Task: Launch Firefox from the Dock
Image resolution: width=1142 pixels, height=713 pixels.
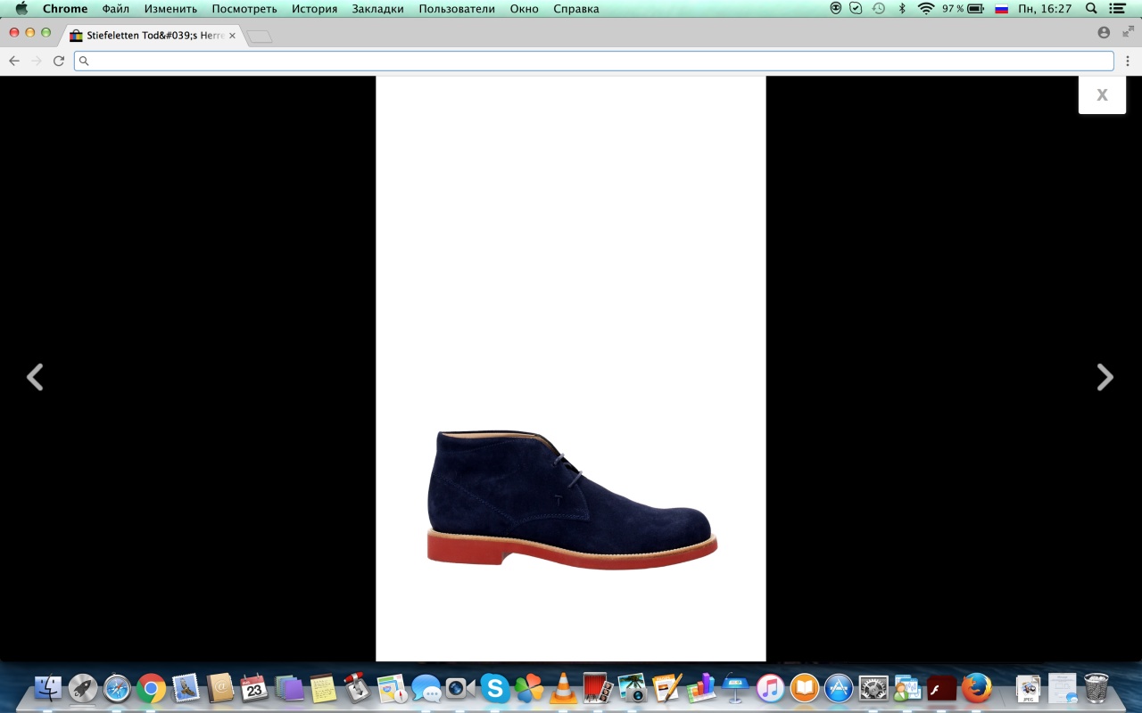Action: 977,688
